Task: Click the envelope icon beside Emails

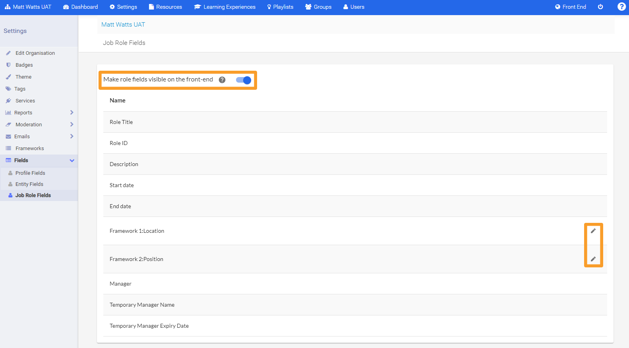Action: coord(8,136)
